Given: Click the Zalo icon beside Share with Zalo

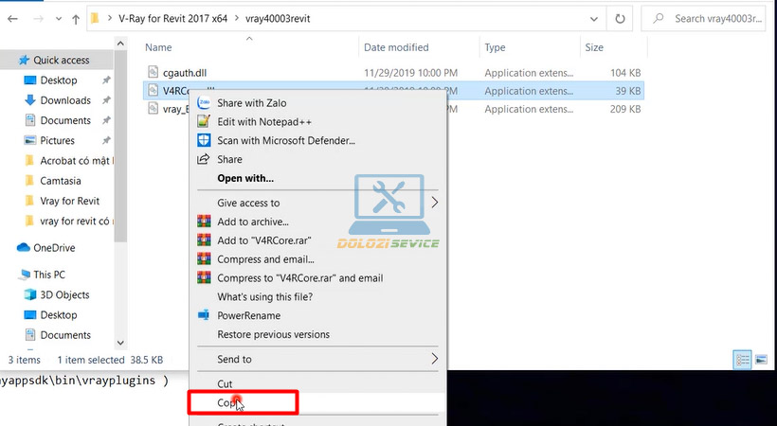Looking at the screenshot, I should 203,102.
